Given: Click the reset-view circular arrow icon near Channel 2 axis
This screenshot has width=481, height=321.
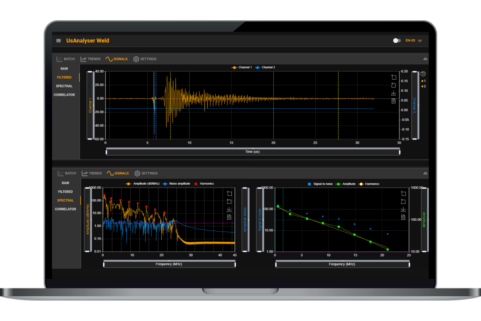Looking at the screenshot, I should click(x=423, y=74).
